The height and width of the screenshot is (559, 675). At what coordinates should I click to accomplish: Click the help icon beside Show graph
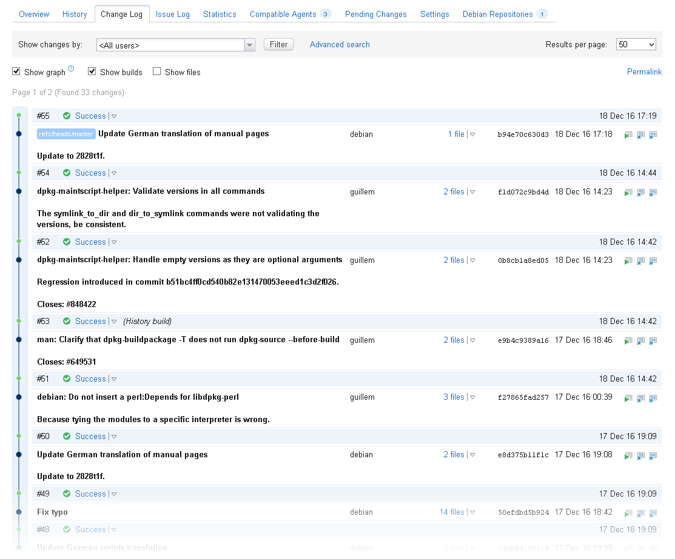point(71,68)
